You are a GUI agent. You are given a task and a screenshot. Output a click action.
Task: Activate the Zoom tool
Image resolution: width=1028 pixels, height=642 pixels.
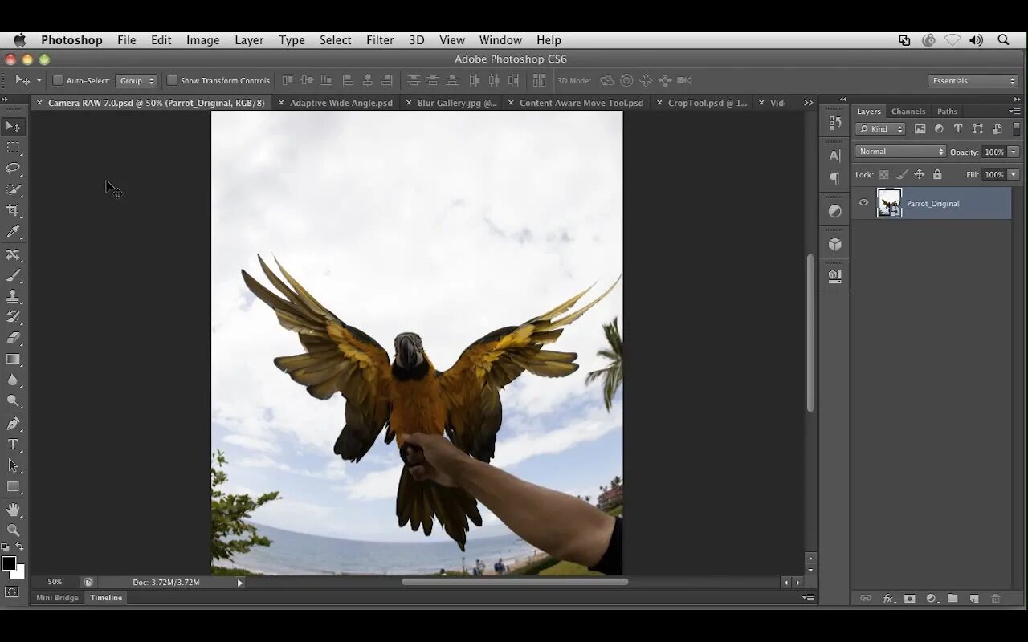point(14,530)
